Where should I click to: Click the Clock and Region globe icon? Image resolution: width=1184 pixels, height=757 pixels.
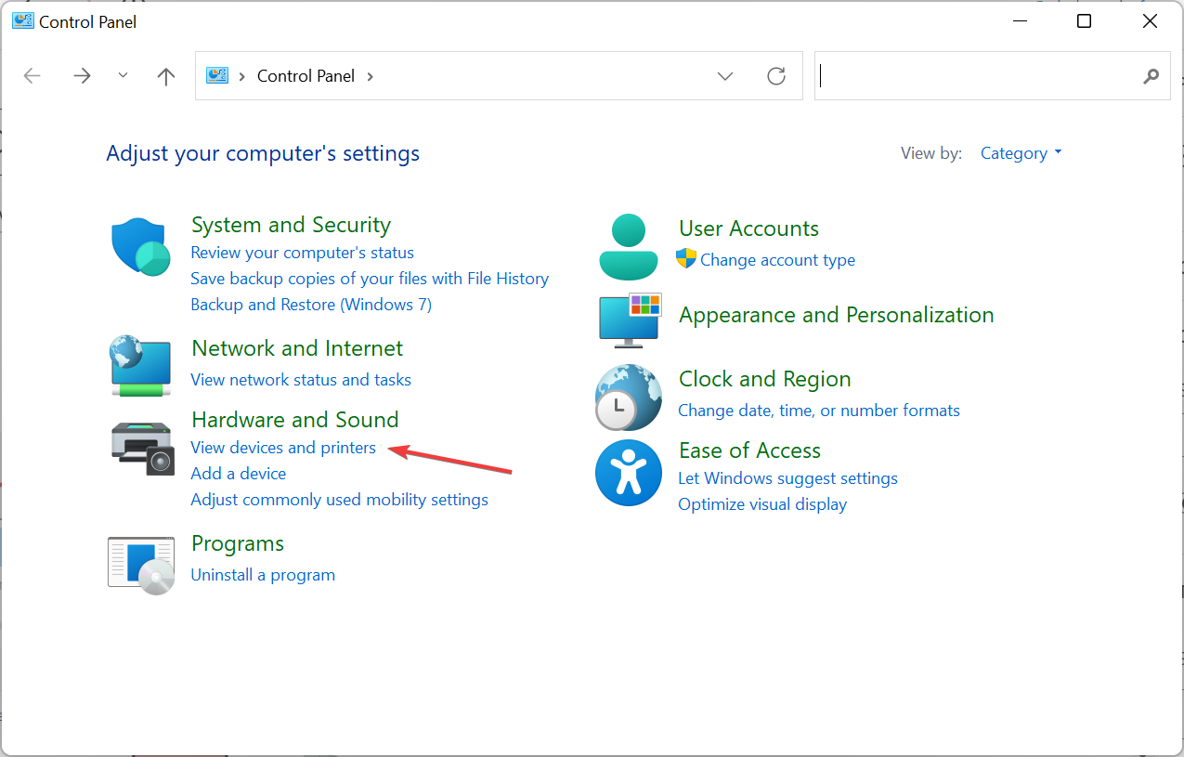tap(629, 397)
